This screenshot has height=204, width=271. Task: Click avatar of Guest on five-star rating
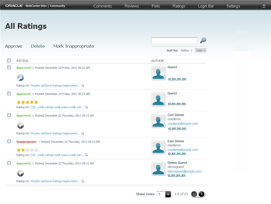pyautogui.click(x=158, y=99)
